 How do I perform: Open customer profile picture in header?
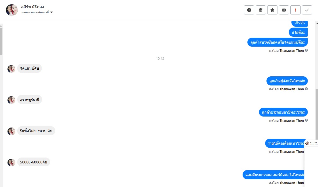pos(12,10)
